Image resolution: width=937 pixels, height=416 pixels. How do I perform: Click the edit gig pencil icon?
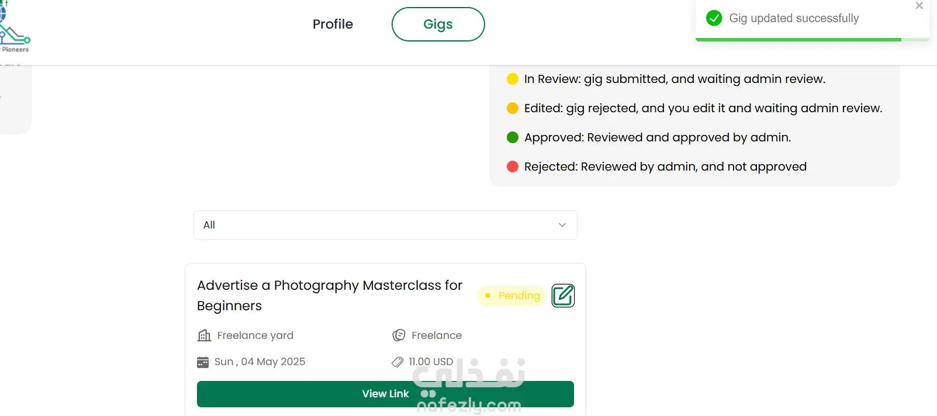tap(563, 296)
